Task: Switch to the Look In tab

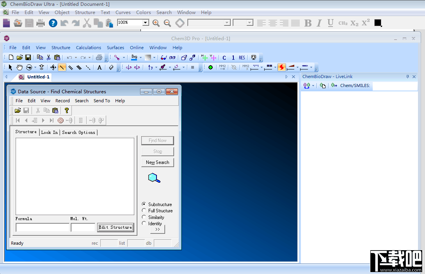Action: point(49,133)
